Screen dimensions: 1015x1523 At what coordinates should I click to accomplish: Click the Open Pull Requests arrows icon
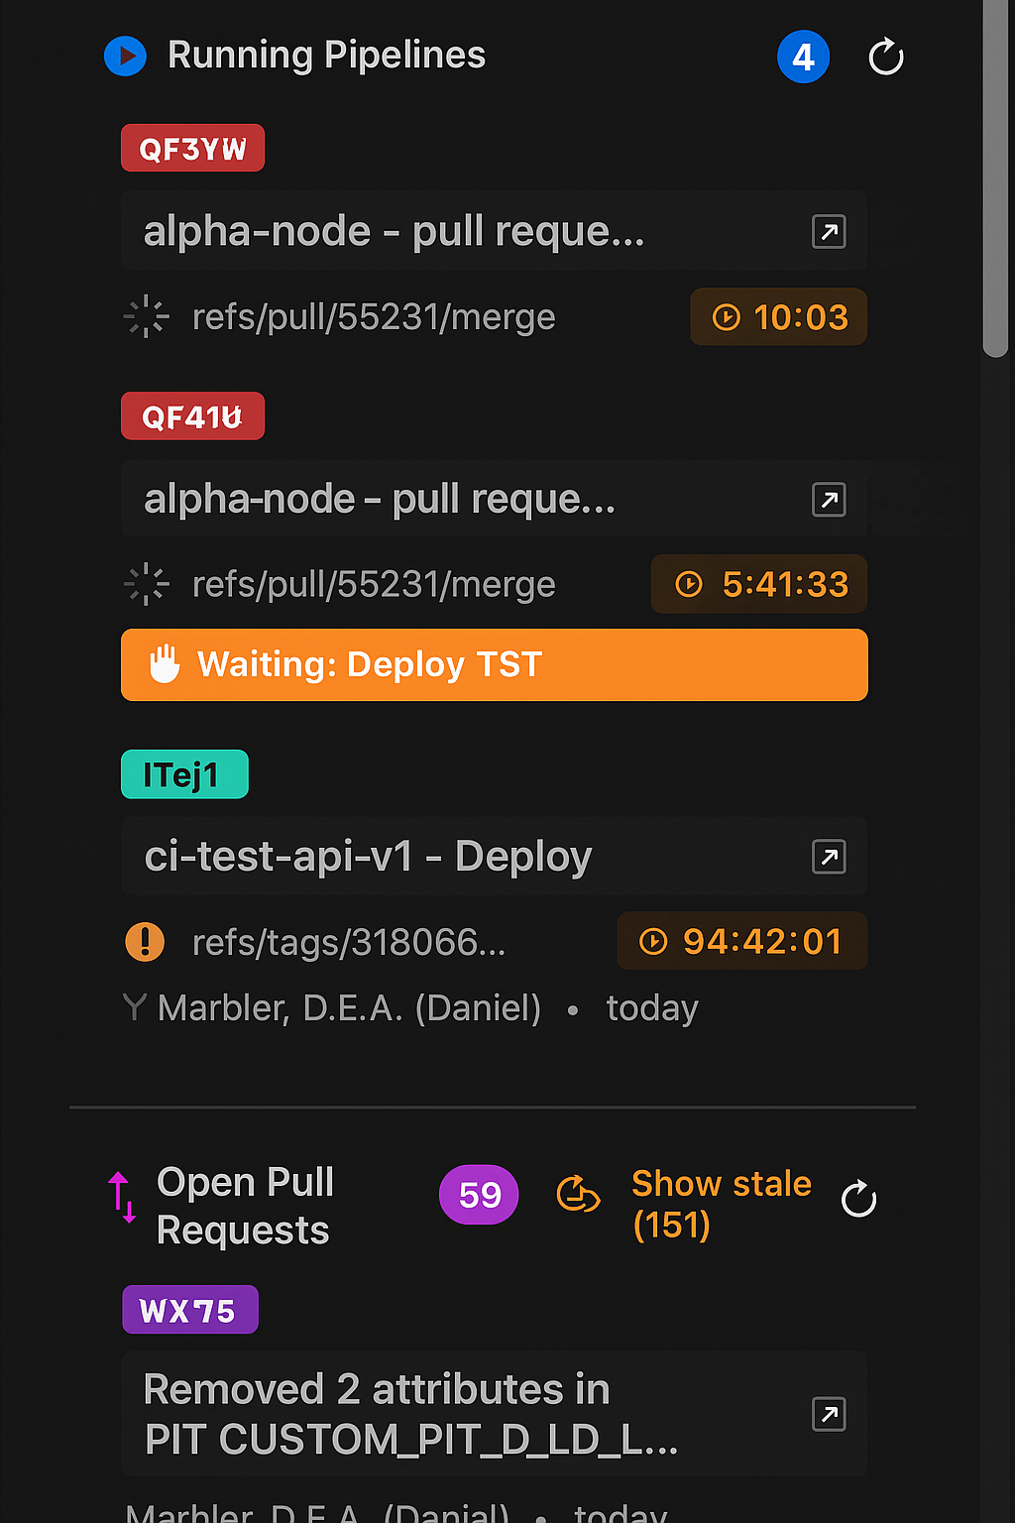tap(122, 1197)
